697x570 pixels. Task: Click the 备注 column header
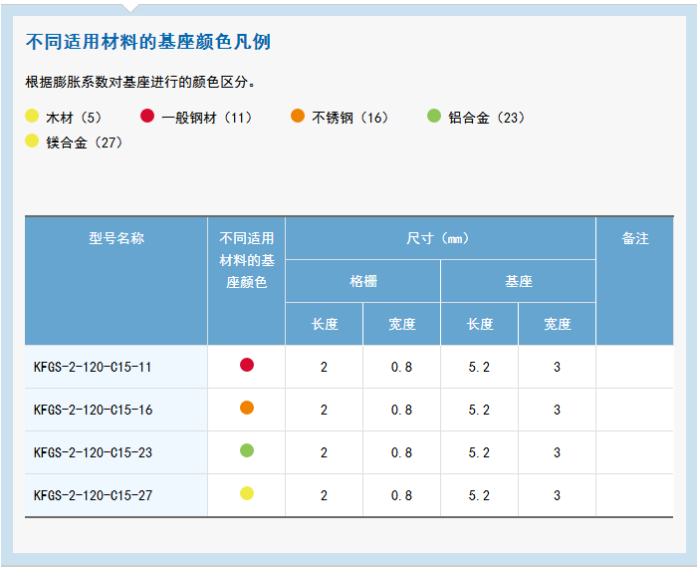635,281
